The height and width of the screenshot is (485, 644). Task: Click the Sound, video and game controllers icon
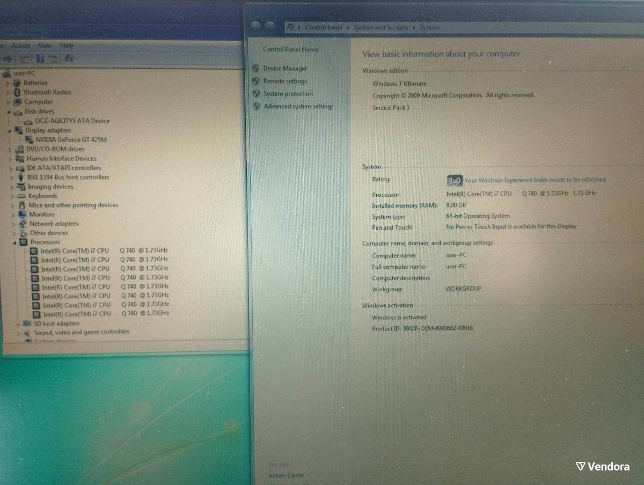pos(28,333)
